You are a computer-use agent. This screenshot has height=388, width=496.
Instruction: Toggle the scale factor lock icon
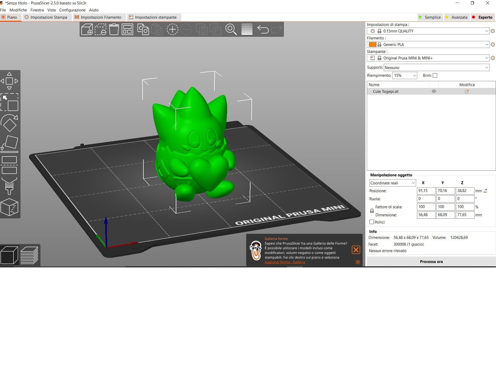[372, 211]
